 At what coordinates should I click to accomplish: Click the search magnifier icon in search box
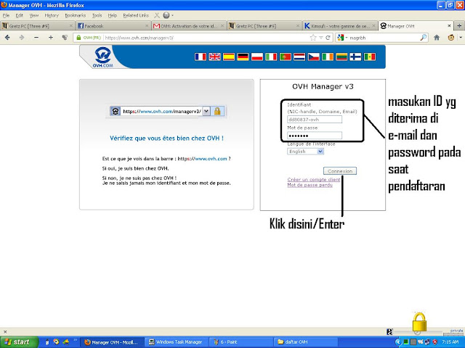pos(423,38)
